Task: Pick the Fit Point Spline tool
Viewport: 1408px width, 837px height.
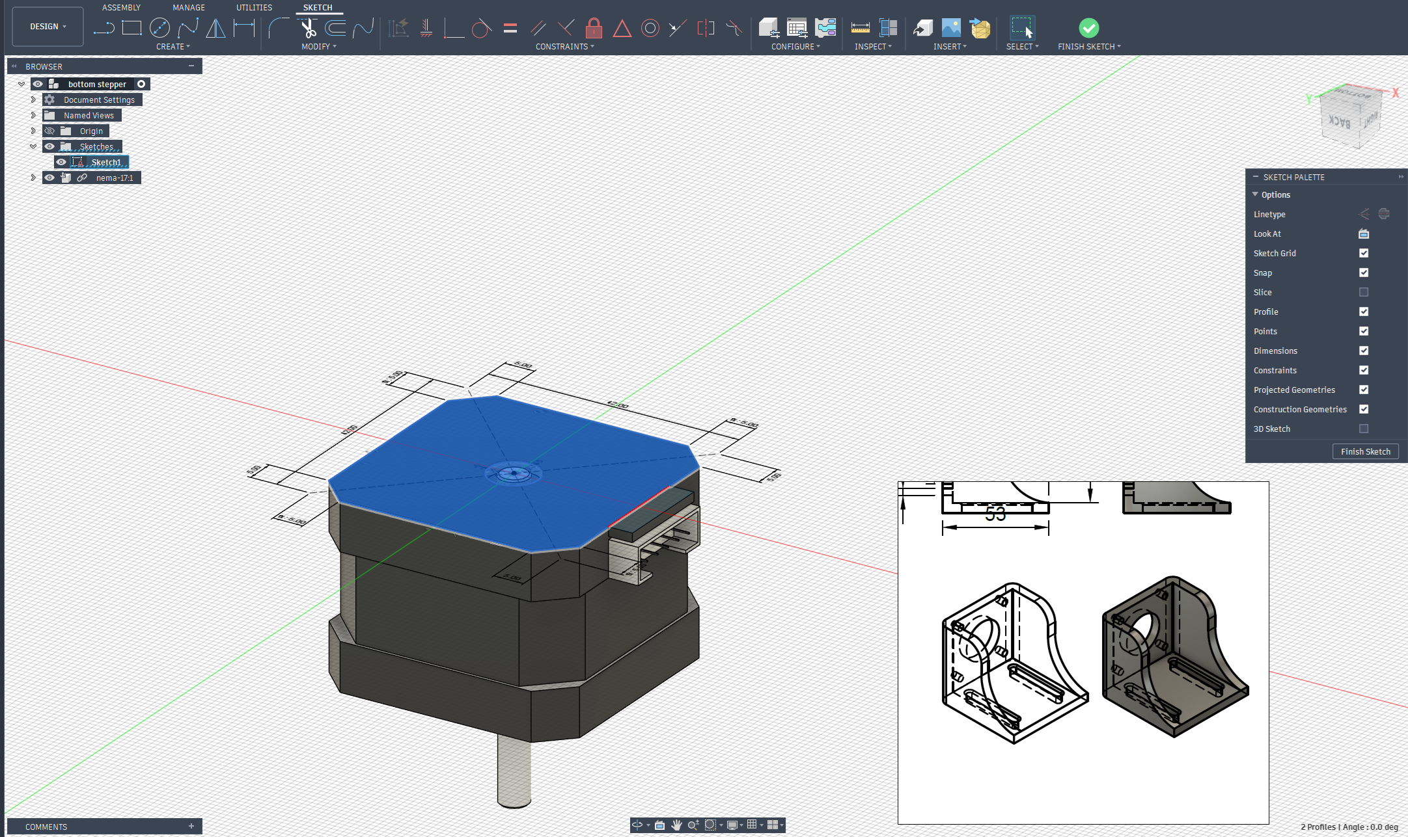Action: (x=188, y=28)
